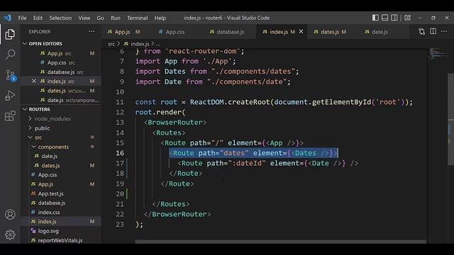
Task: Open the Help menu
Action: point(160,18)
